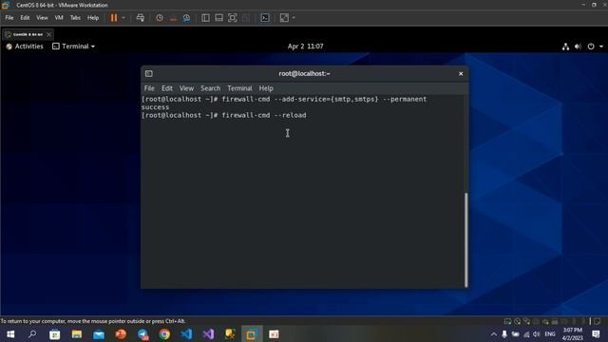Open File Explorer from taskbar
Screen dimensions: 608x342
click(x=77, y=334)
